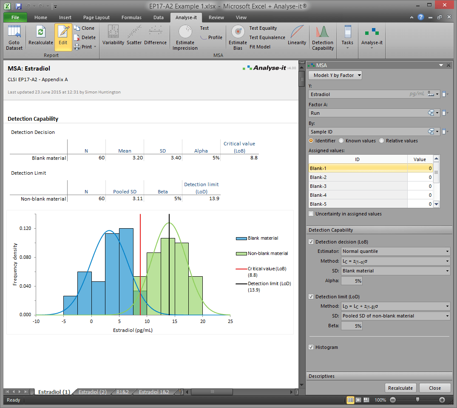
Task: Select the Known values radio button
Action: point(340,141)
